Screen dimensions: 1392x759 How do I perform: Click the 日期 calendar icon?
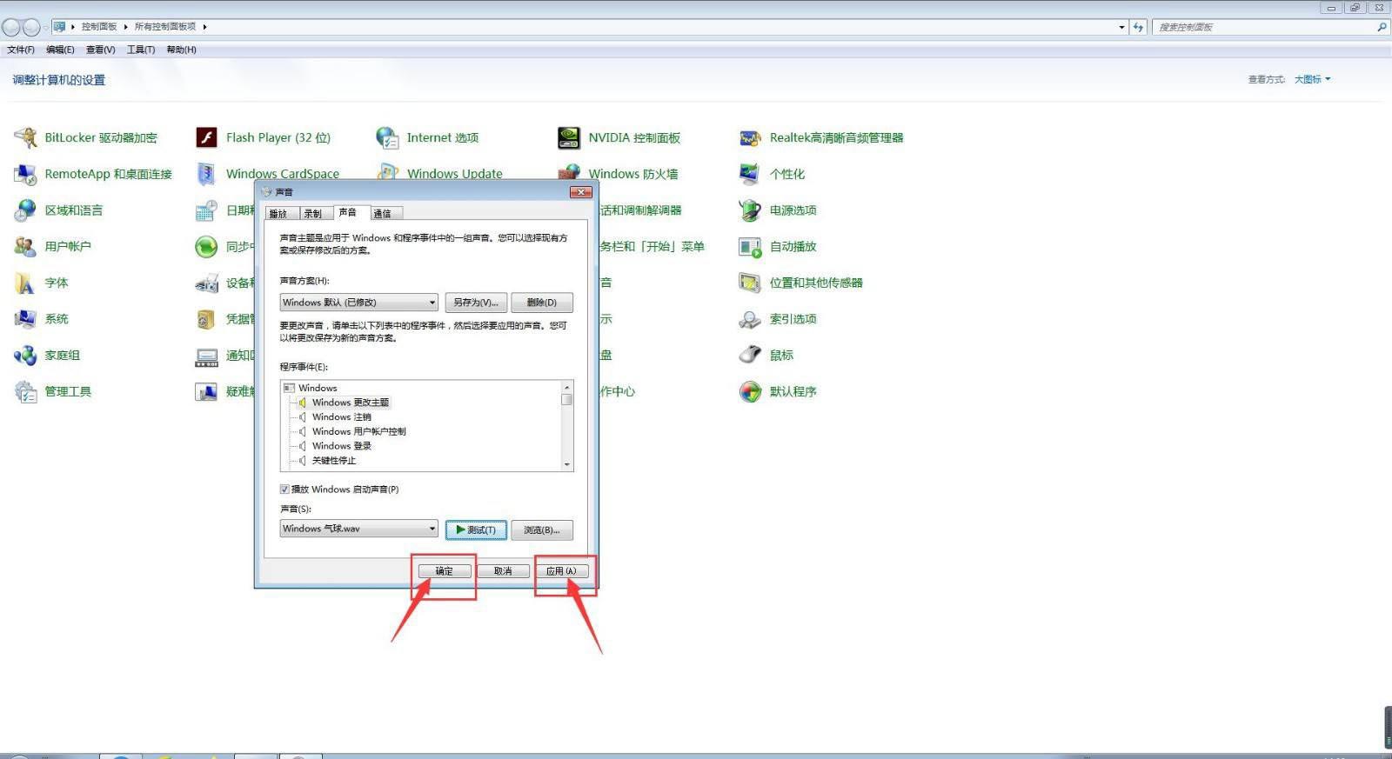206,210
